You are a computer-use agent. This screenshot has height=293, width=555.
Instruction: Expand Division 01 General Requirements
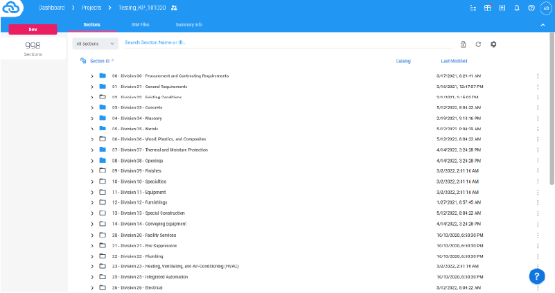(x=92, y=87)
